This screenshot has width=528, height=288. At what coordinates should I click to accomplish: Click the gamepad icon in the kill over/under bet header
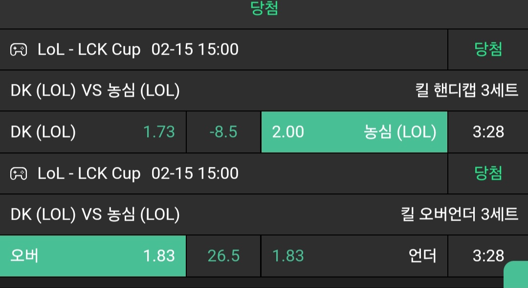[x=19, y=173]
